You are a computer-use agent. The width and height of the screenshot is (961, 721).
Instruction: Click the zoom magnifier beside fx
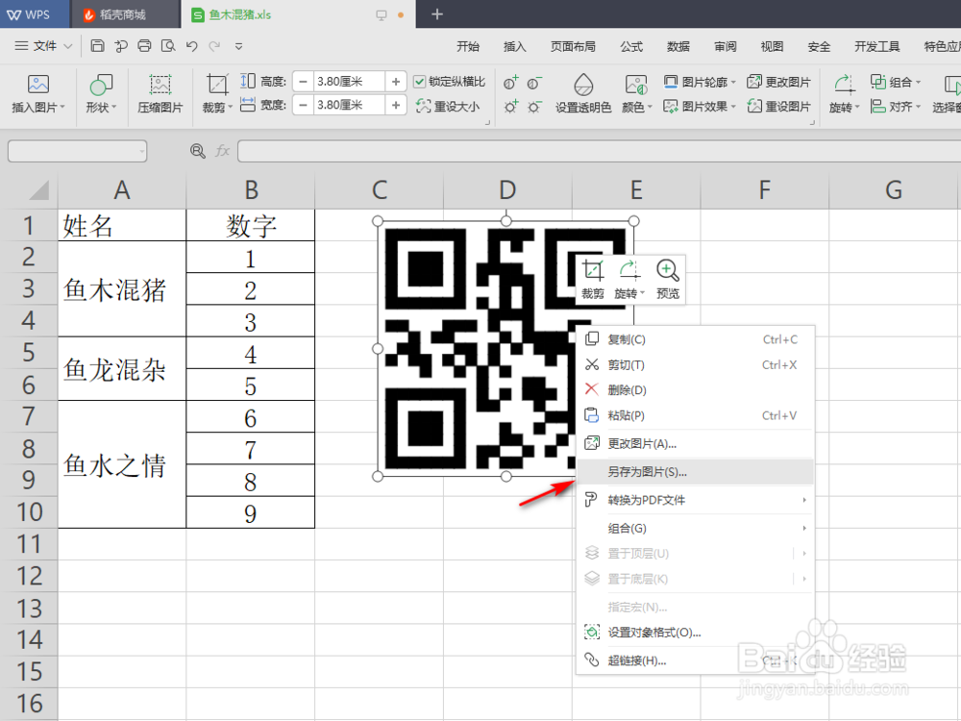tap(197, 151)
